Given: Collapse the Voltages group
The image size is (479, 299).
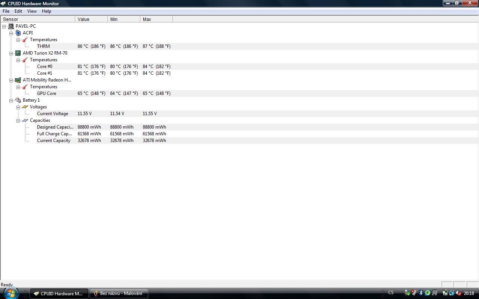Looking at the screenshot, I should click(18, 107).
